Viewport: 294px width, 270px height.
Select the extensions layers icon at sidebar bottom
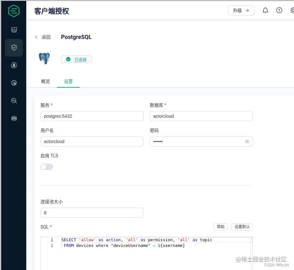[13, 118]
